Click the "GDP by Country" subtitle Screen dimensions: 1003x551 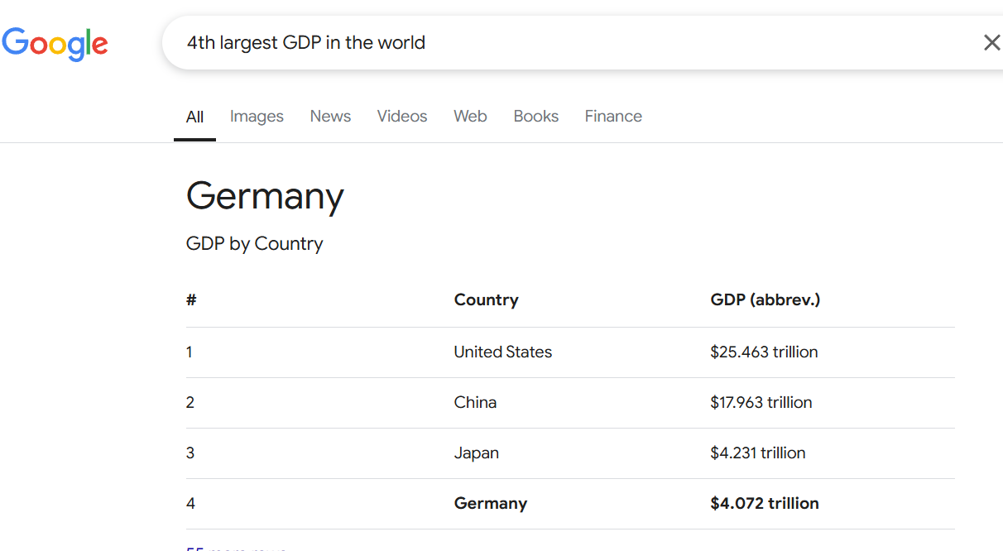[x=254, y=244]
